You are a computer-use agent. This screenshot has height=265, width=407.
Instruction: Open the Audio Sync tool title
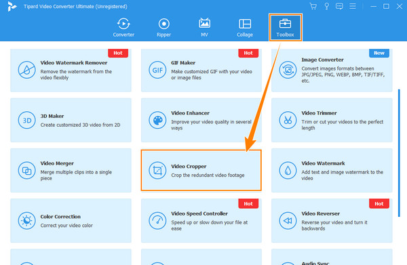315,263
